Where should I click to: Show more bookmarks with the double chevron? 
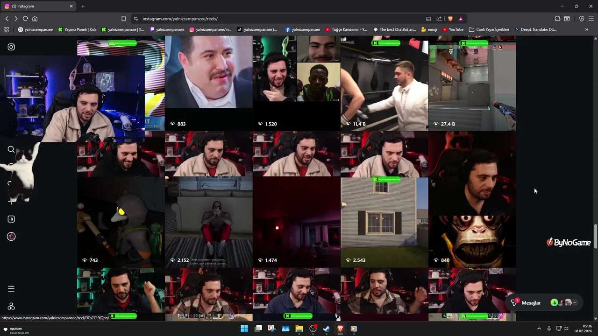tap(587, 29)
